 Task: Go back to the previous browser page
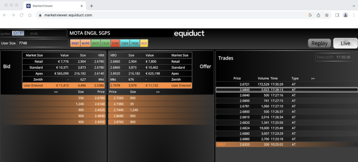[5, 15]
